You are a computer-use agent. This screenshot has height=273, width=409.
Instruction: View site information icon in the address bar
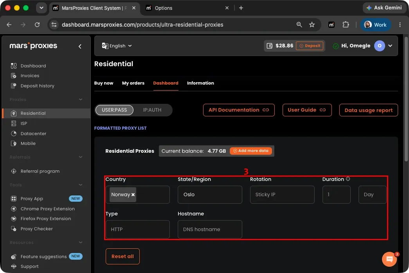[54, 25]
